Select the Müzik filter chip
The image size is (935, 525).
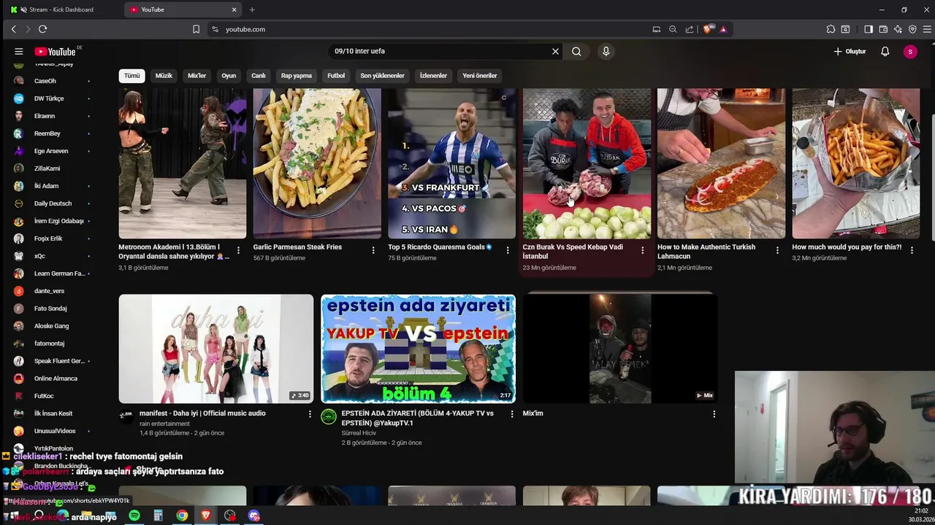pyautogui.click(x=164, y=76)
